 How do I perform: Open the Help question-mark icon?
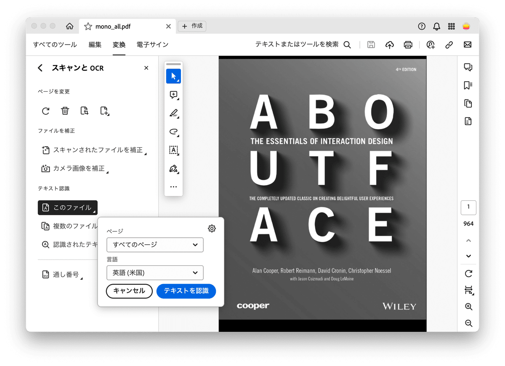pyautogui.click(x=422, y=26)
